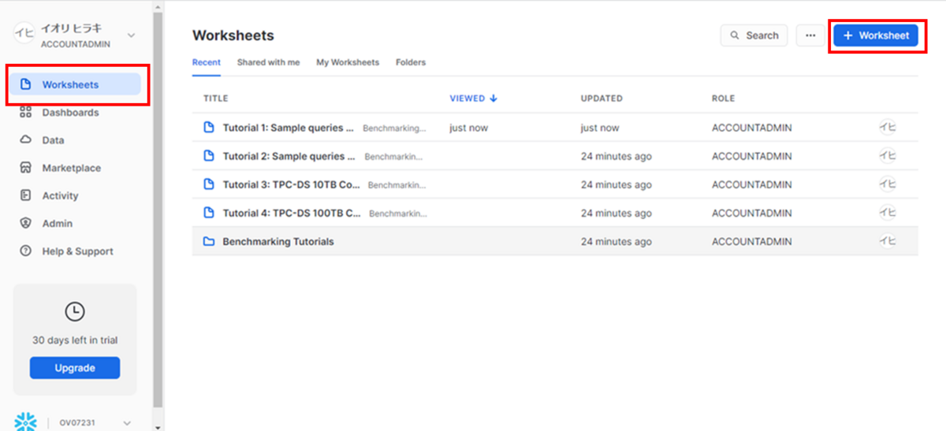Open Help & Support in the sidebar
The image size is (946, 431).
(77, 251)
